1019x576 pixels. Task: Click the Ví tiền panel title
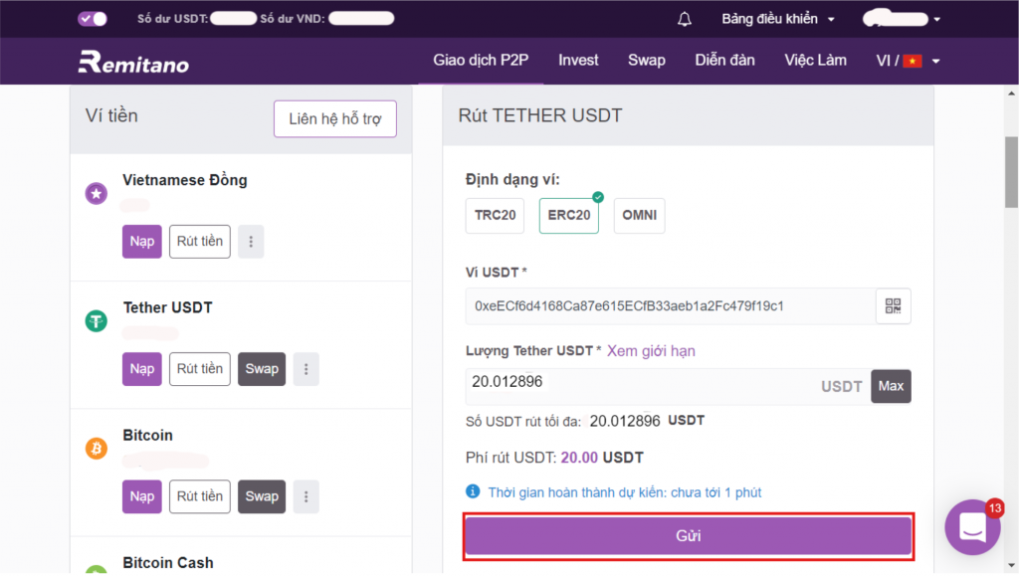[x=111, y=116]
